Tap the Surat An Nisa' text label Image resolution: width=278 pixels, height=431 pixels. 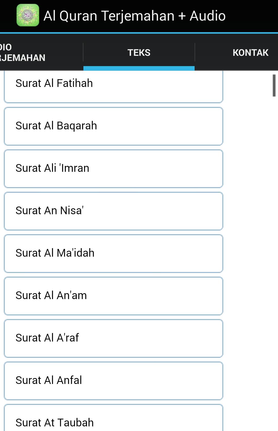point(49,210)
